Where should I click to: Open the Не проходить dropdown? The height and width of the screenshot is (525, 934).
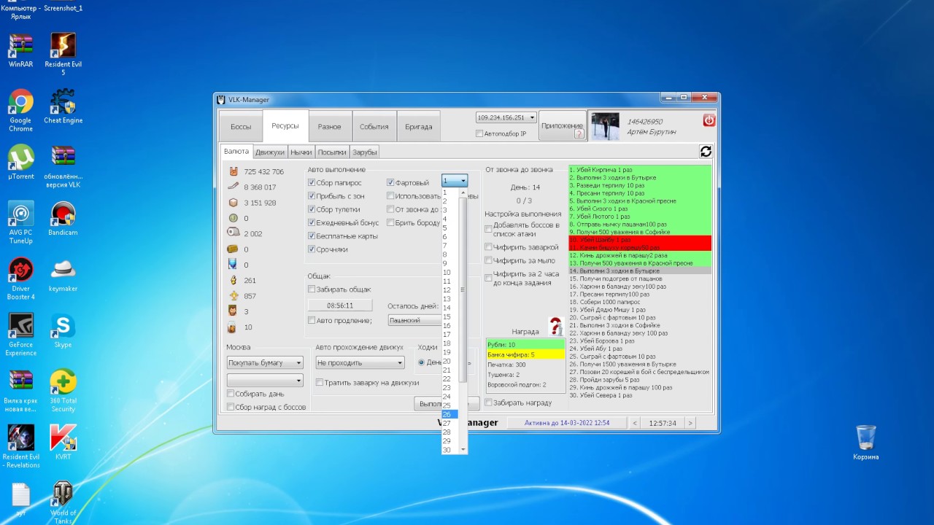point(360,362)
